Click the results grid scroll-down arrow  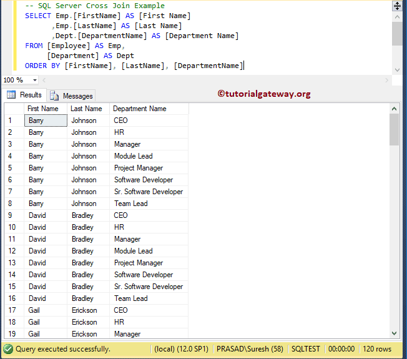394,334
